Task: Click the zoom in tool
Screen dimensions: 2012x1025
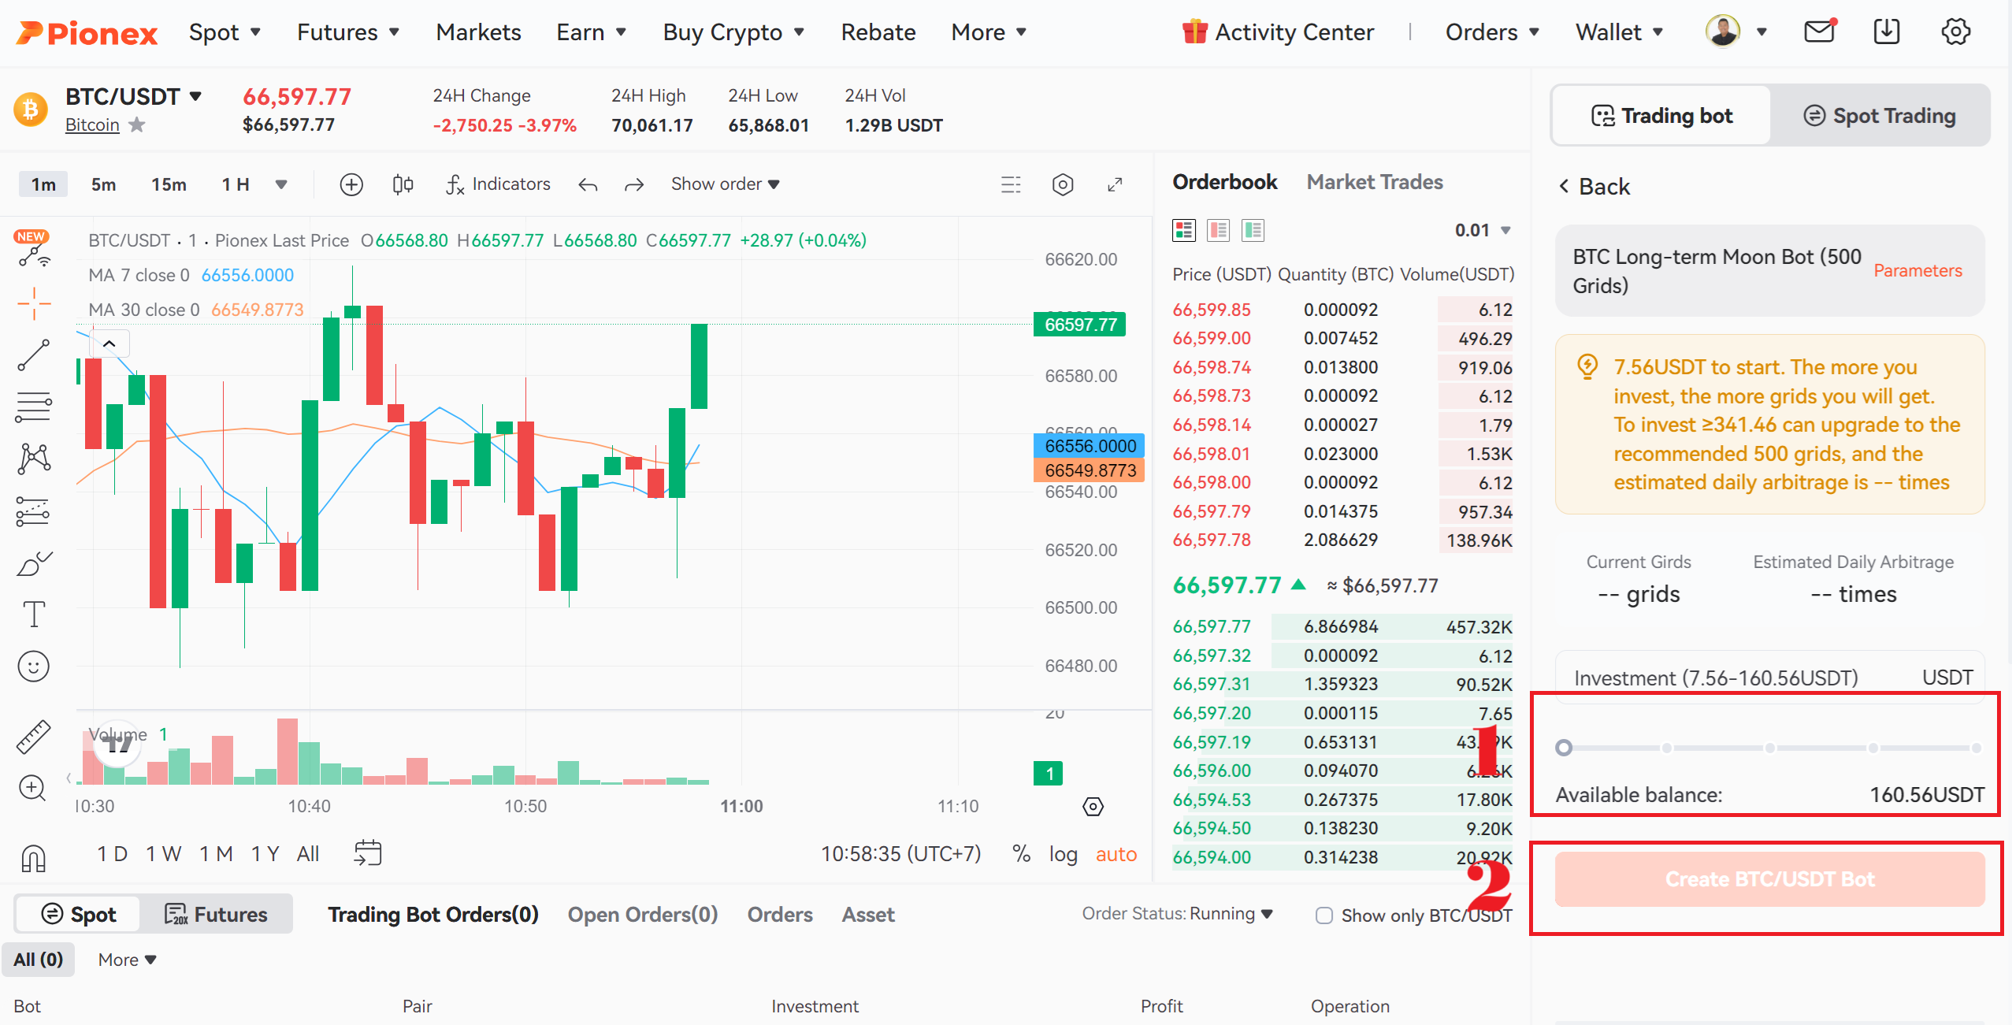Action: click(32, 788)
